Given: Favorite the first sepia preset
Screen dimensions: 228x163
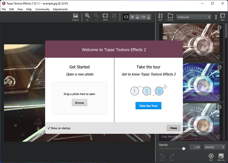Looking at the screenshot, I should [x=218, y=57].
